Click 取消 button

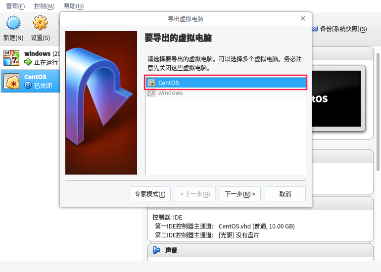tap(285, 194)
